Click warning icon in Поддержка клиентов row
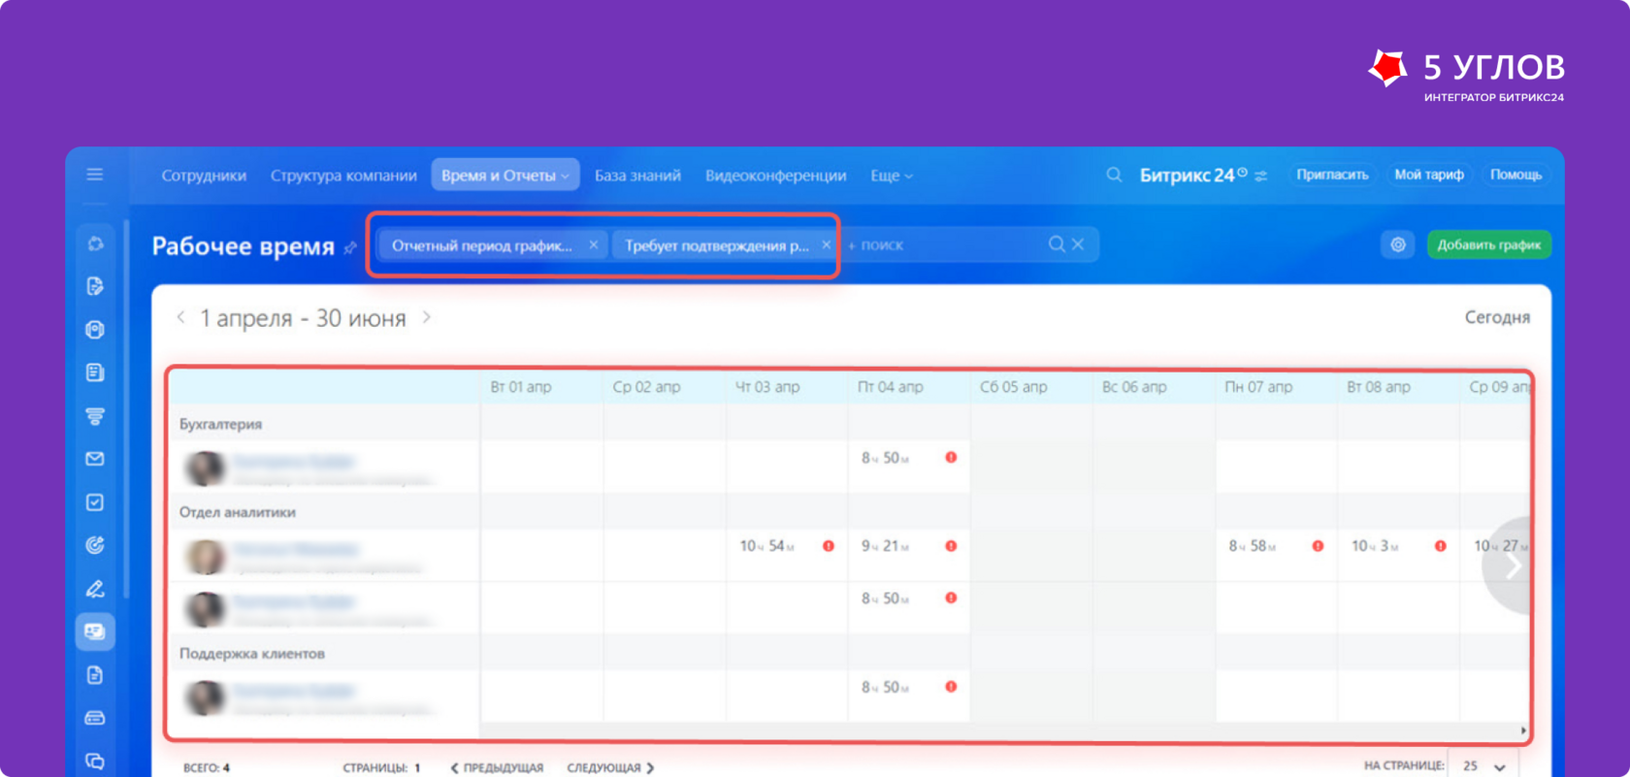The image size is (1630, 777). (951, 687)
